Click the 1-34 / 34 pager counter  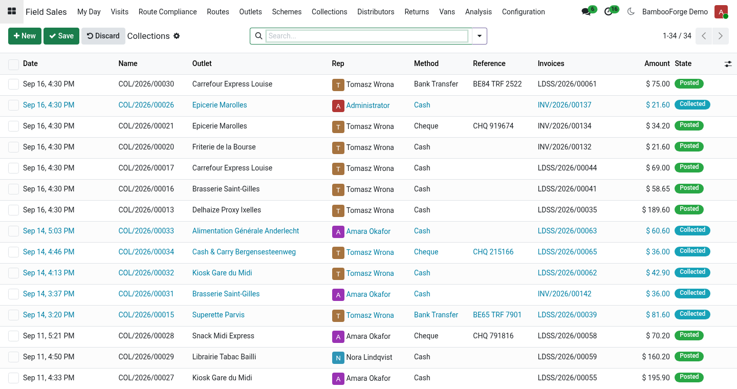coord(677,36)
